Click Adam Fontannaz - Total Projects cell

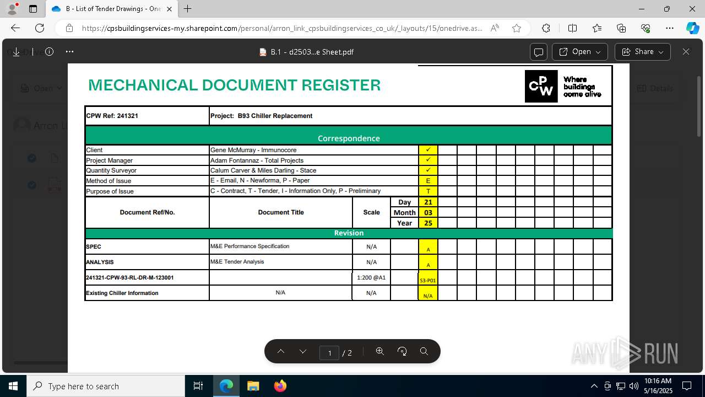(x=313, y=160)
